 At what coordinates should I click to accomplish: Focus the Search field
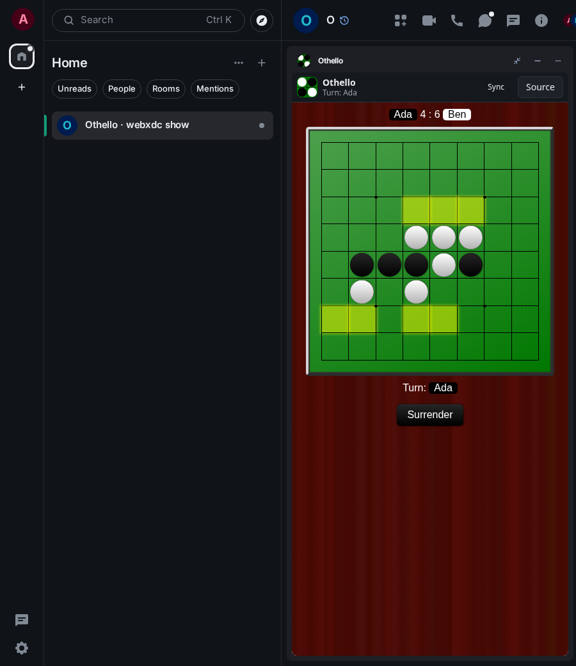(x=148, y=20)
